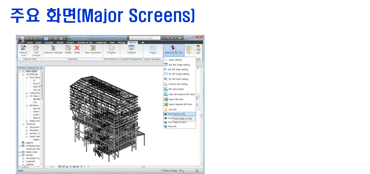Select the Space Setting menu option
Image resolution: width=370 pixels, height=174 pixels.
(x=175, y=60)
